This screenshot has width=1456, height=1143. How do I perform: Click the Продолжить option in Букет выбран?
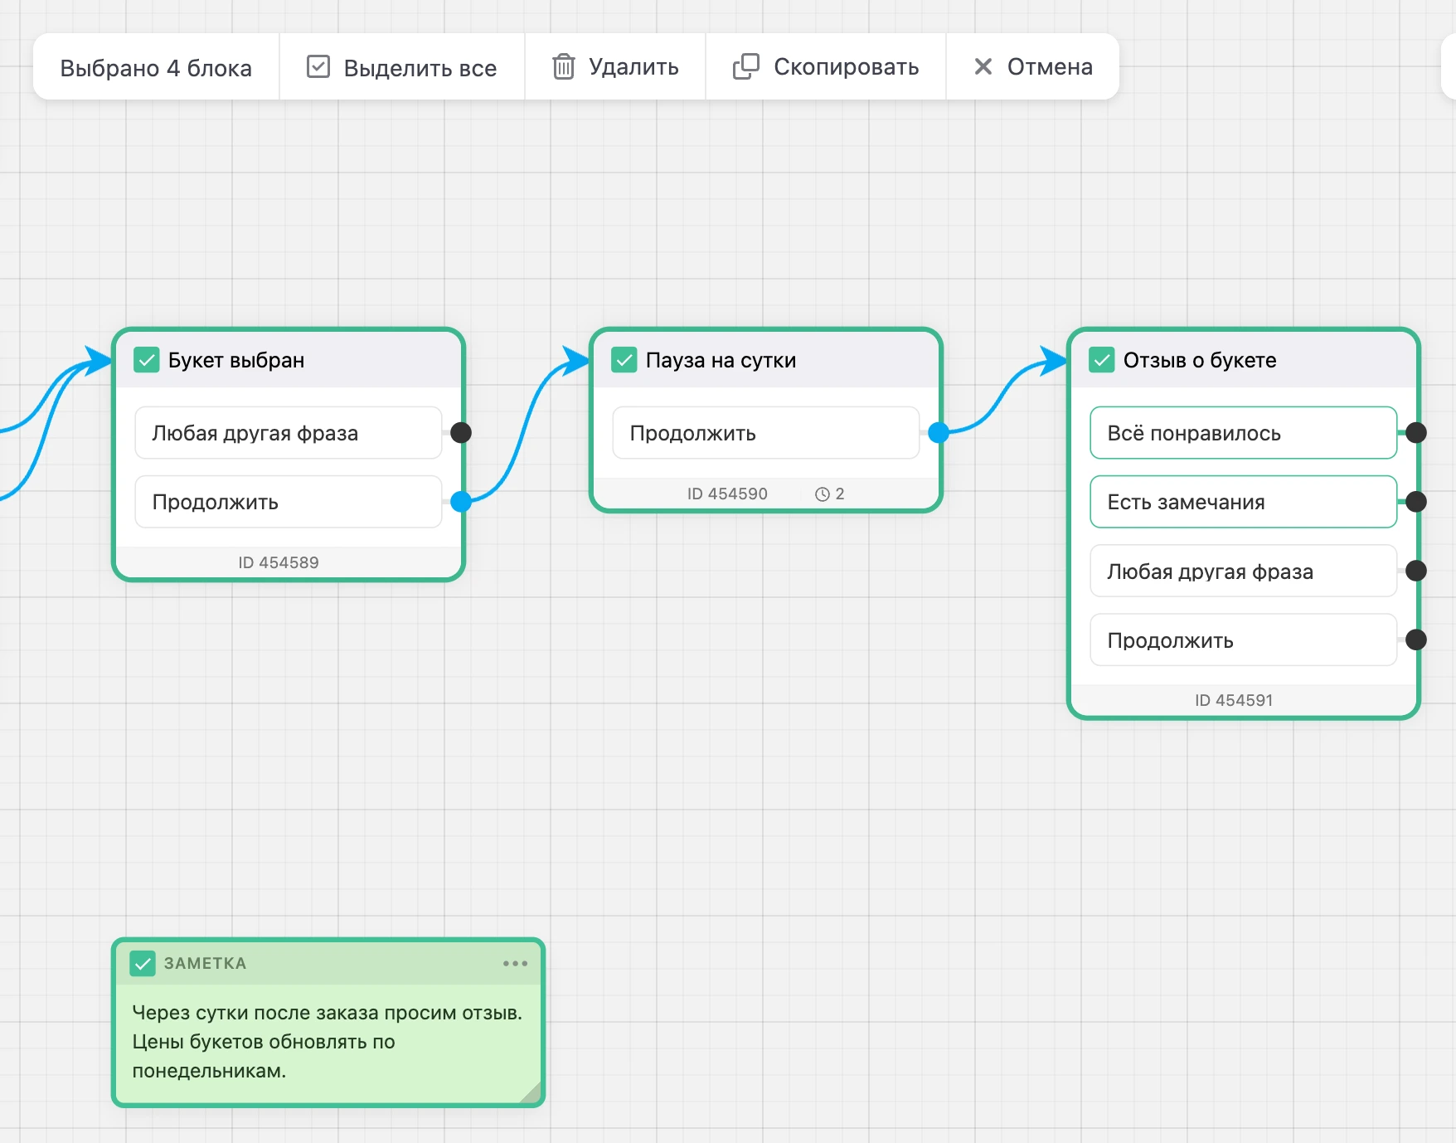[x=288, y=501]
